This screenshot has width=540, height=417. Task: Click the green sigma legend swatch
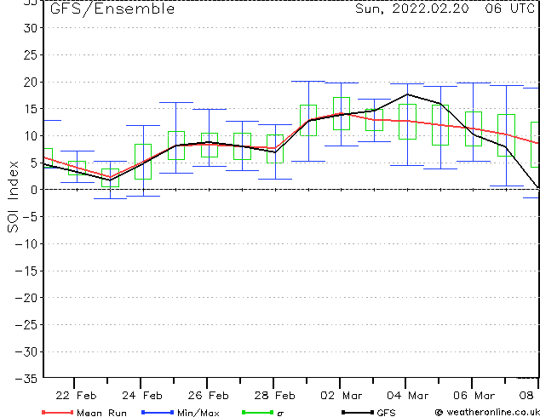(257, 412)
